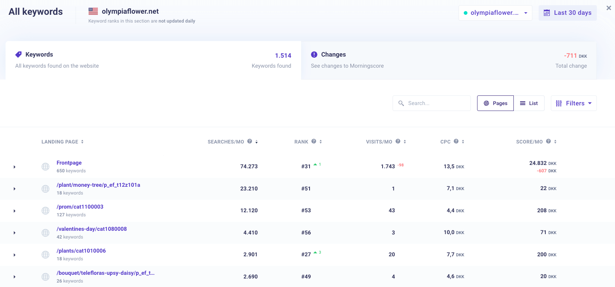The width and height of the screenshot is (615, 287).
Task: Expand the Frontpage row
Action: tap(14, 167)
